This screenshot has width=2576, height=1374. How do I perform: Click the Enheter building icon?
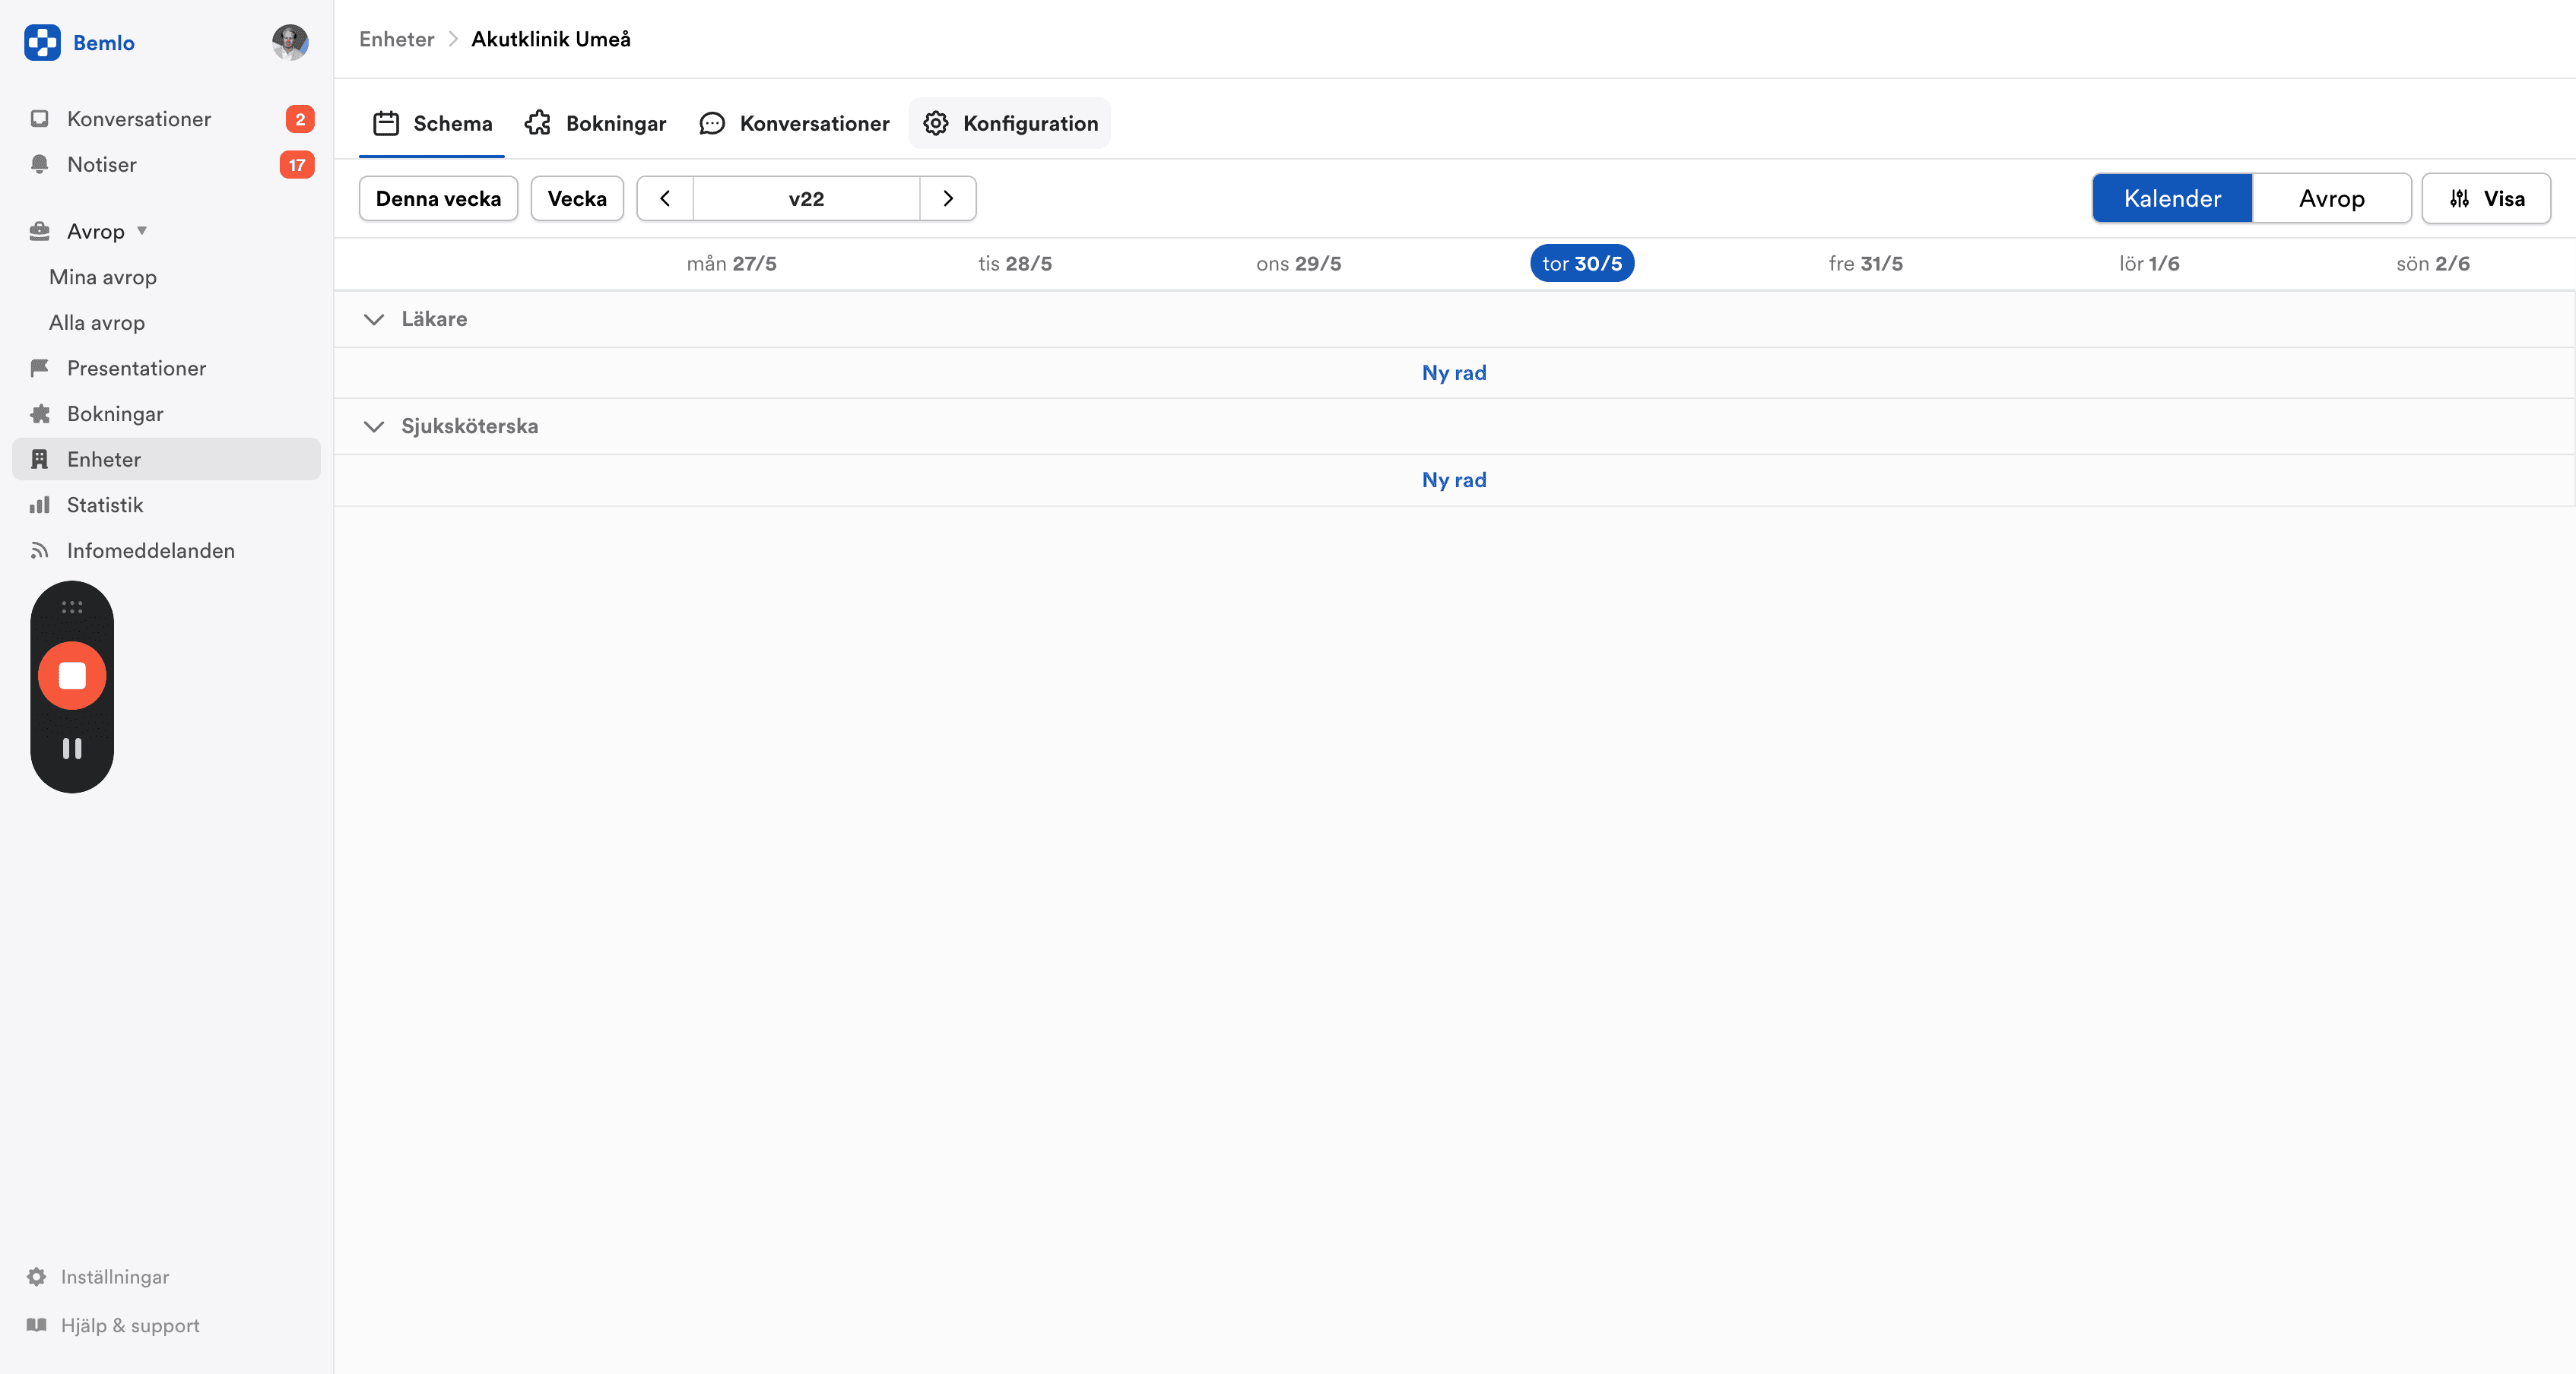click(x=40, y=459)
